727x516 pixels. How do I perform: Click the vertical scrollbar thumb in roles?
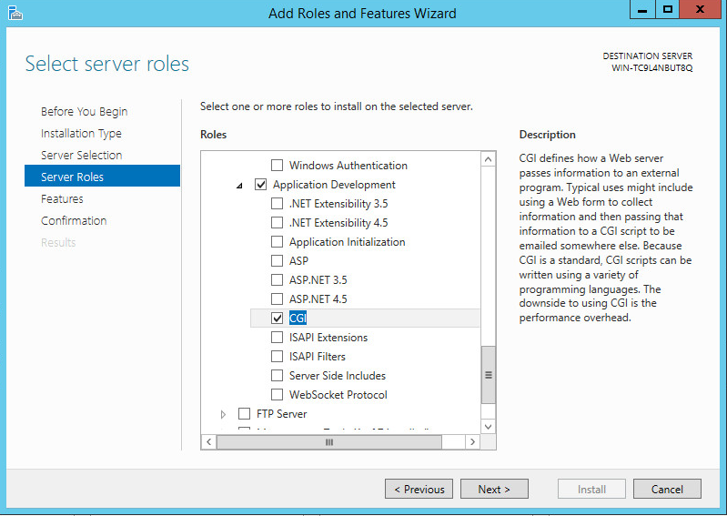point(488,375)
